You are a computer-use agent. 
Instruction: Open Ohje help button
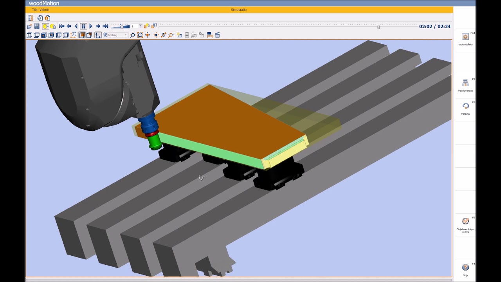(x=465, y=270)
